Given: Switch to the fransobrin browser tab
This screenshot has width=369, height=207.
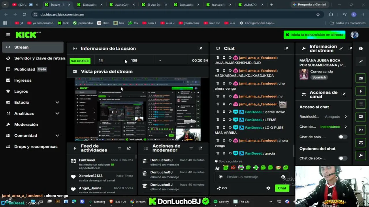Looking at the screenshot, I should click(219, 5).
